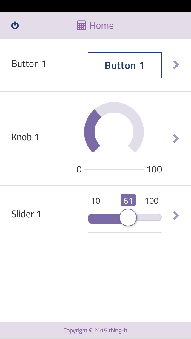Screen dimensions: 191x339
Task: Expand the Slider 1 row chevron
Action: (x=176, y=215)
